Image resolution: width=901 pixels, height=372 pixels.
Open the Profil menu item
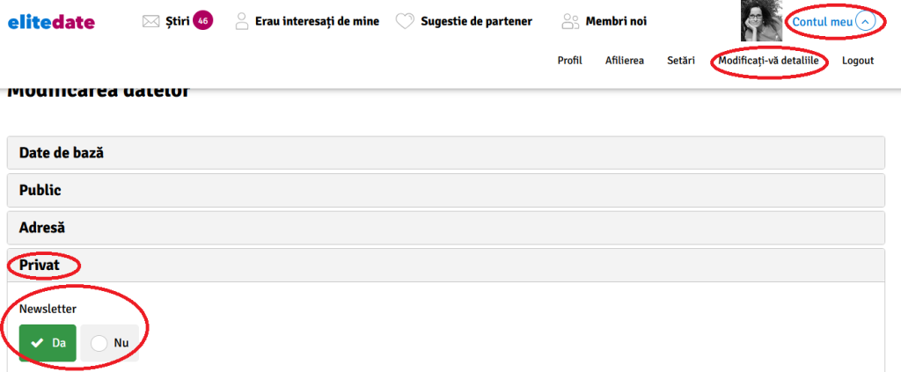tap(569, 61)
